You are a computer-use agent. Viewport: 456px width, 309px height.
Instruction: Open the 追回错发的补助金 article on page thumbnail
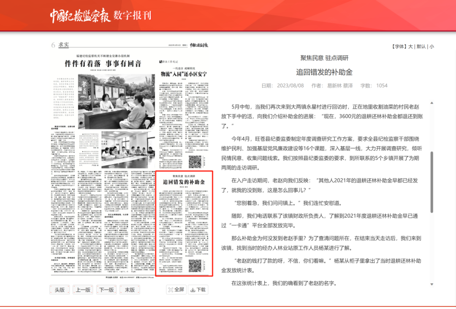(x=184, y=224)
